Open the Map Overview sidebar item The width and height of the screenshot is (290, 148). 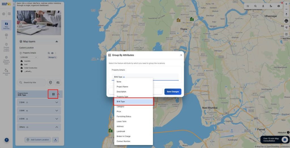6,26
